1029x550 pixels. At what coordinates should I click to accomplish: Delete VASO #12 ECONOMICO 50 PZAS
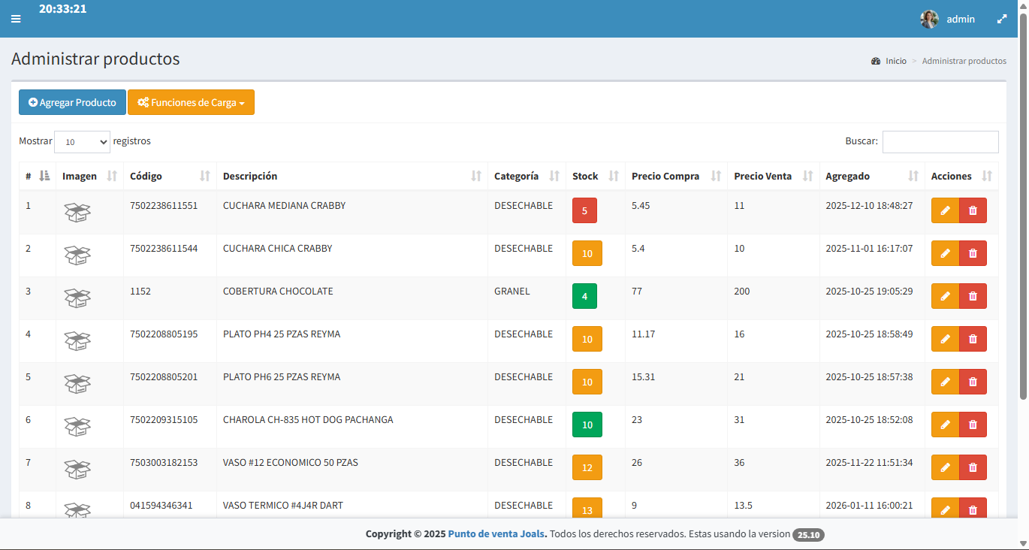point(973,467)
